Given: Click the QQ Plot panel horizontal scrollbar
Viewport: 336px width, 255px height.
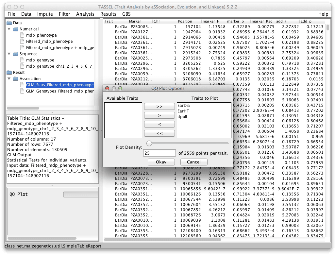Looking at the screenshot, I should (42, 238).
